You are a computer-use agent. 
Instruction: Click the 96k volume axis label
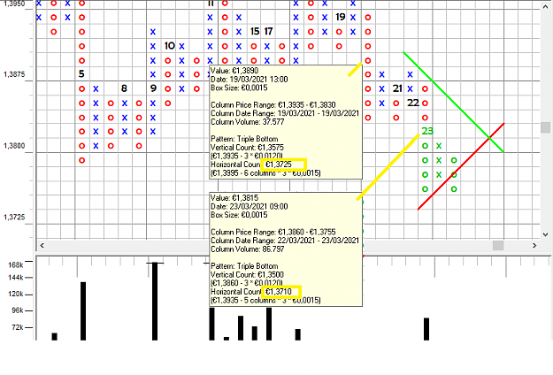pos(18,310)
